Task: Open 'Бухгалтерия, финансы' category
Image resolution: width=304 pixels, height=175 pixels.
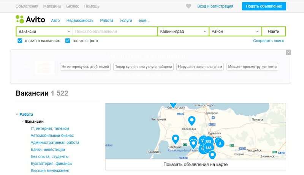Action: click(x=51, y=164)
